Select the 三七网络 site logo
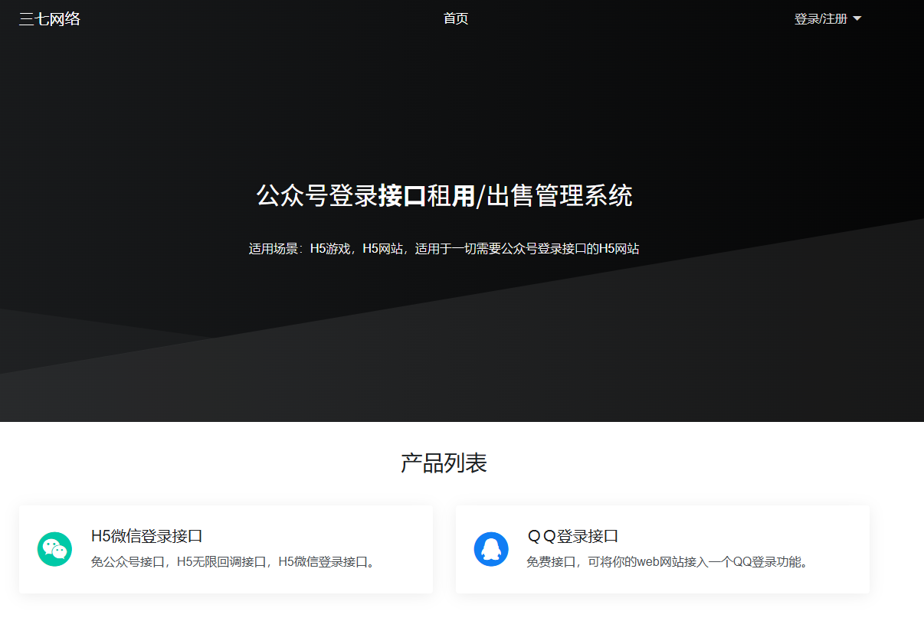This screenshot has height=631, width=924. 49,18
